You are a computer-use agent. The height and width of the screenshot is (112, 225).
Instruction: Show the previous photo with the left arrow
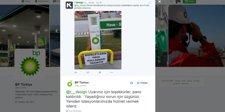click(x=57, y=31)
